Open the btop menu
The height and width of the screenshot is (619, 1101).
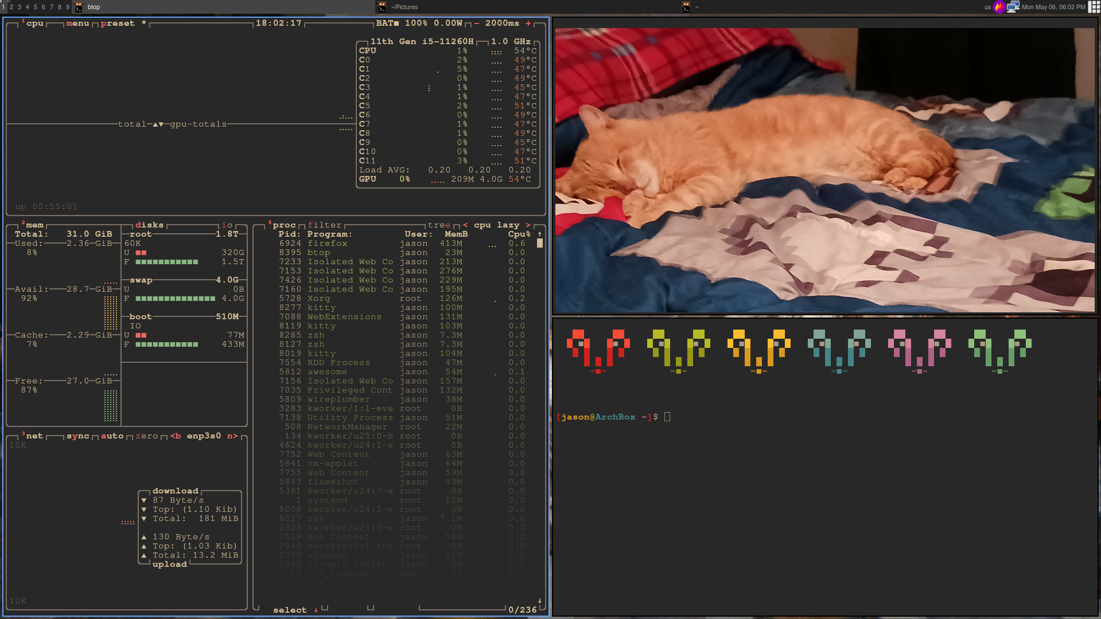(x=77, y=23)
